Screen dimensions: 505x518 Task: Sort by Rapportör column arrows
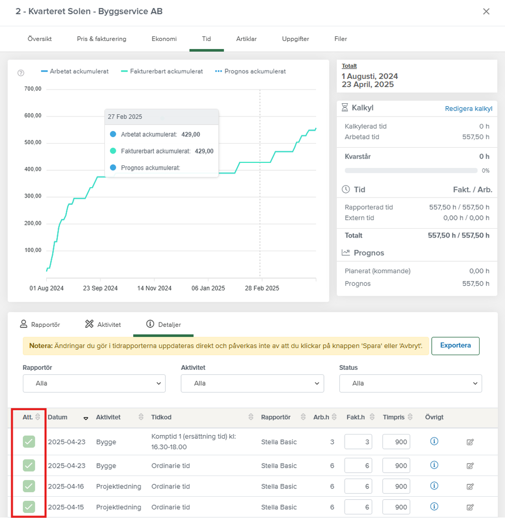303,417
